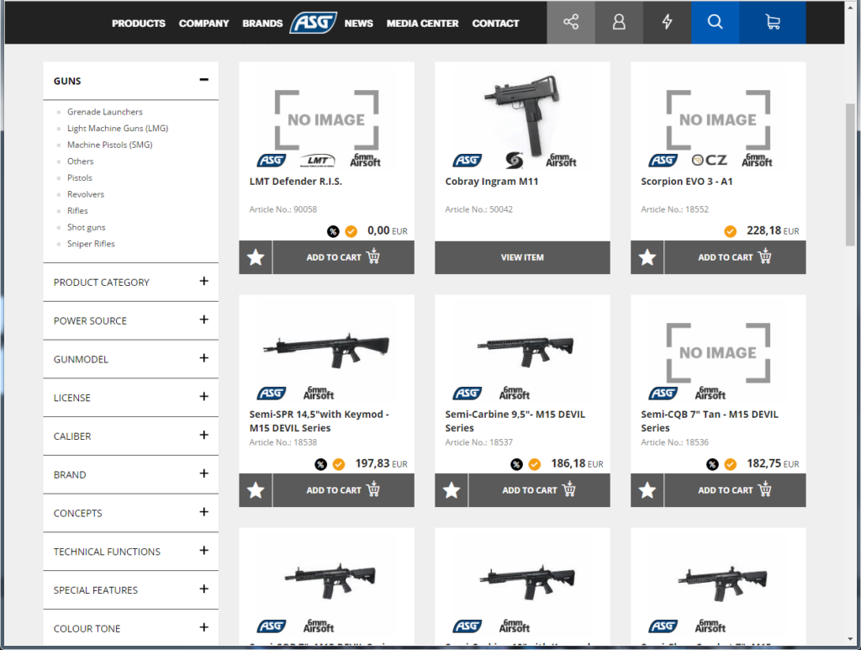
Task: Open the Scorpion EVO 3 - A1 title
Action: tap(686, 181)
